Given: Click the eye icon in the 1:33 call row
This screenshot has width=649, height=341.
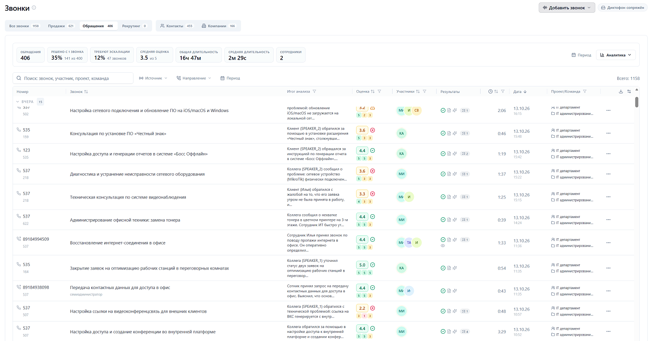Looking at the screenshot, I should (443, 246).
